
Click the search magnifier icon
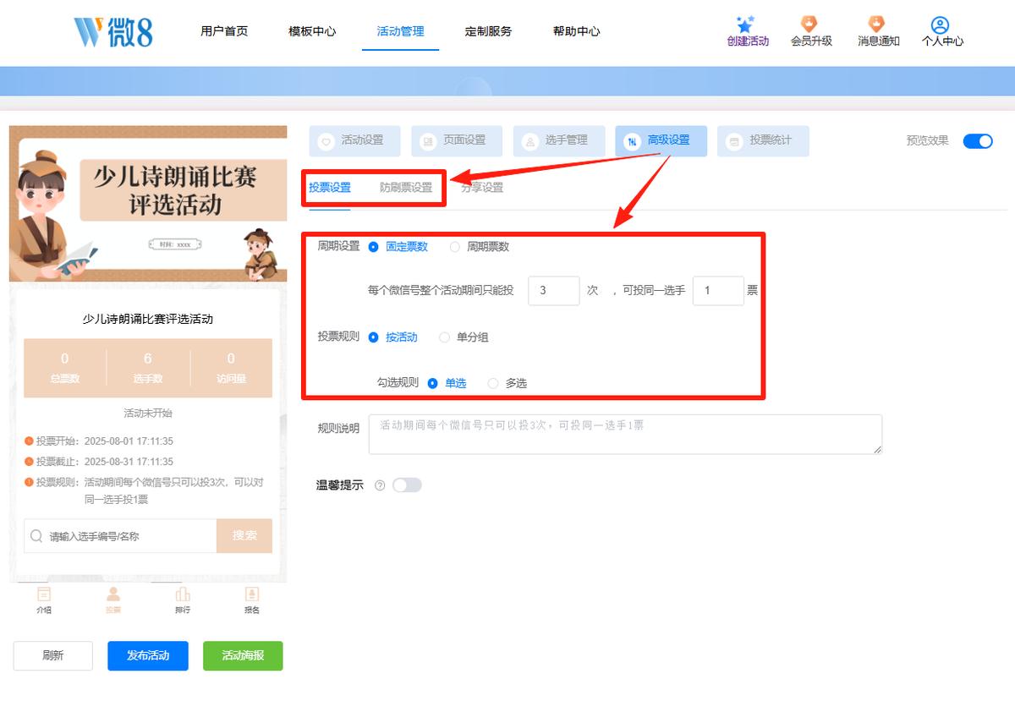36,536
